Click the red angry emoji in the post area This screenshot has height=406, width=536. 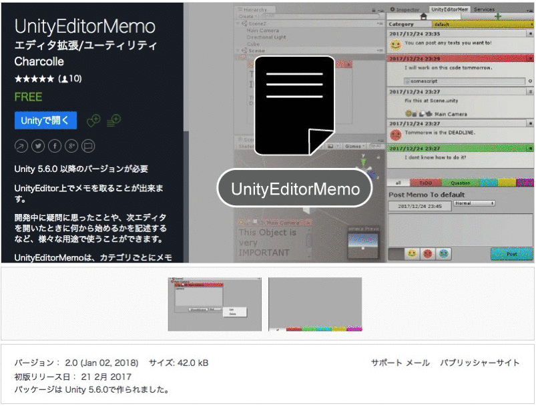click(x=428, y=254)
